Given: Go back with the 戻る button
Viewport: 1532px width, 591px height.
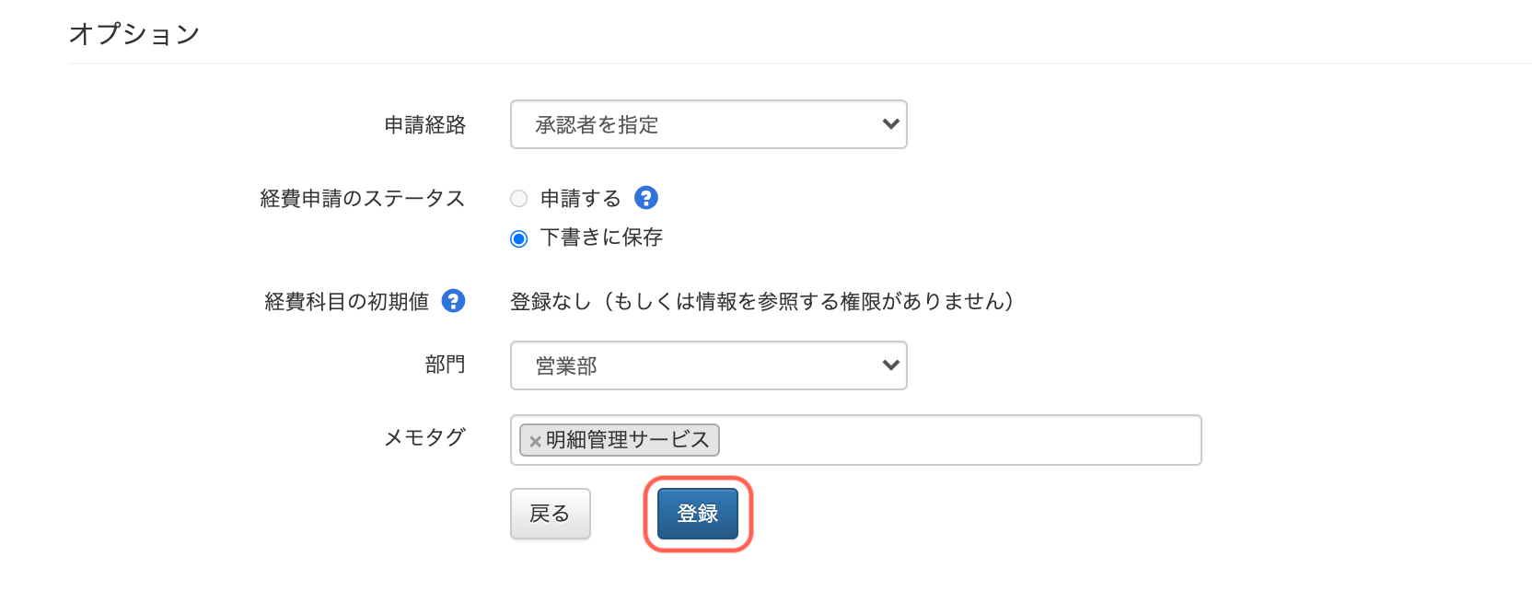Looking at the screenshot, I should tap(551, 514).
